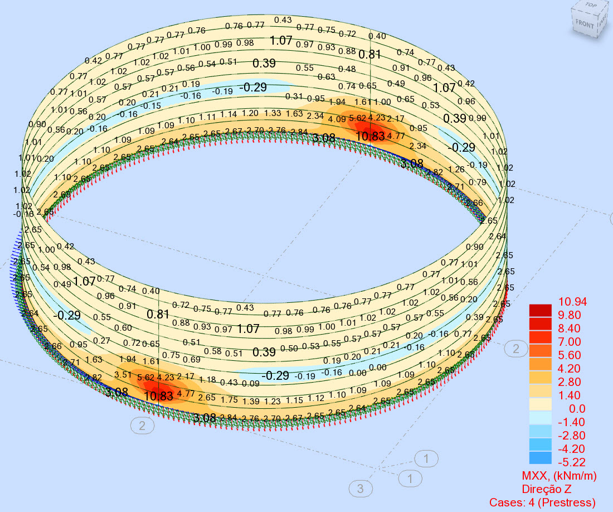Image resolution: width=613 pixels, height=512 pixels.
Task: Click the blue -5.22 legend swatch
Action: click(x=539, y=457)
